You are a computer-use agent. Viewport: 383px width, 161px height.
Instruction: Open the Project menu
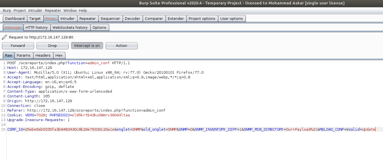(19, 11)
